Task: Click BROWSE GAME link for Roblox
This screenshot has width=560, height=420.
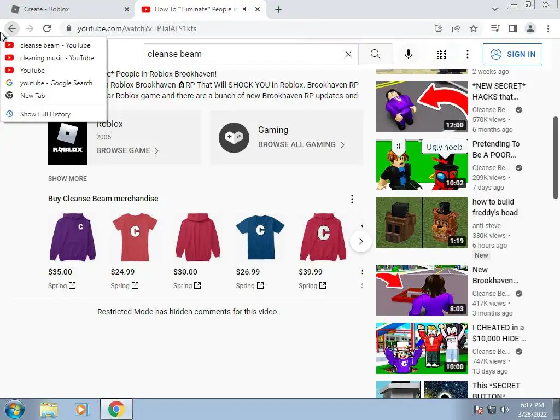Action: tap(127, 151)
